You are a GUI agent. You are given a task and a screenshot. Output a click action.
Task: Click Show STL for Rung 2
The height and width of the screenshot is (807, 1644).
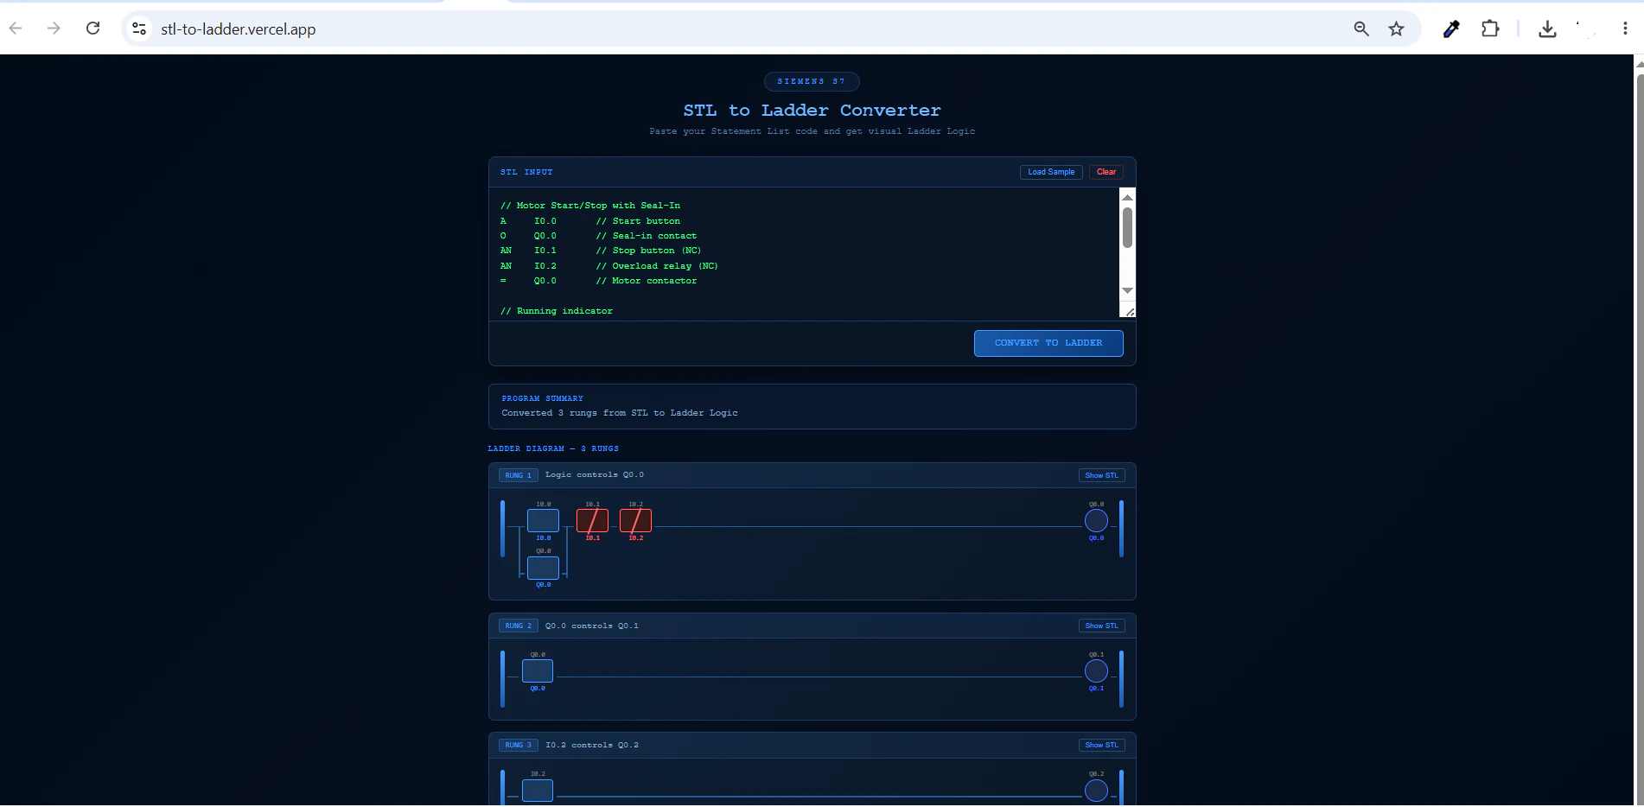click(x=1101, y=626)
